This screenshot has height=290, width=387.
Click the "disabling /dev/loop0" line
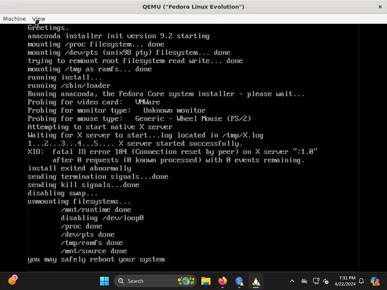(x=102, y=218)
